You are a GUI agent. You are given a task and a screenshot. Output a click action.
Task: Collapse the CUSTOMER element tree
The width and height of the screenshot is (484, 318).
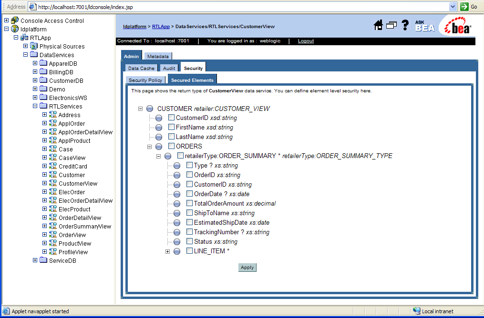pyautogui.click(x=141, y=109)
